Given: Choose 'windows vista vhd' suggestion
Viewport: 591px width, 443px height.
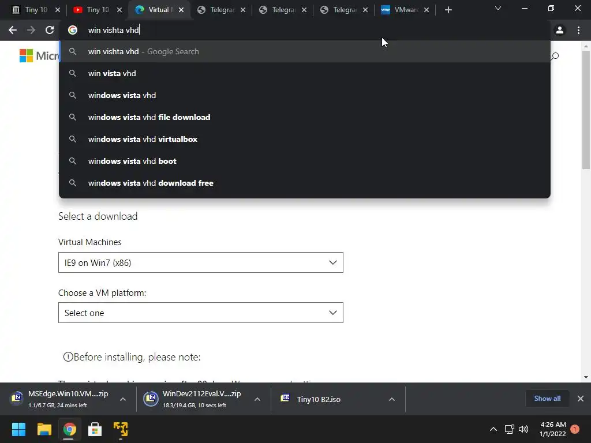Looking at the screenshot, I should (x=305, y=95).
